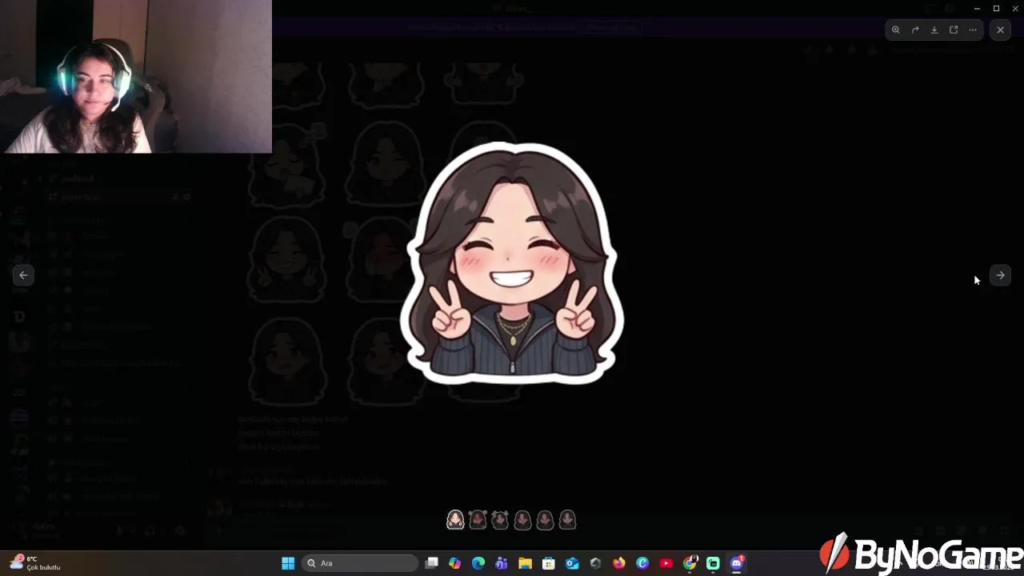This screenshot has height=576, width=1024.
Task: Switch to Discord from the taskbar
Action: click(x=737, y=563)
